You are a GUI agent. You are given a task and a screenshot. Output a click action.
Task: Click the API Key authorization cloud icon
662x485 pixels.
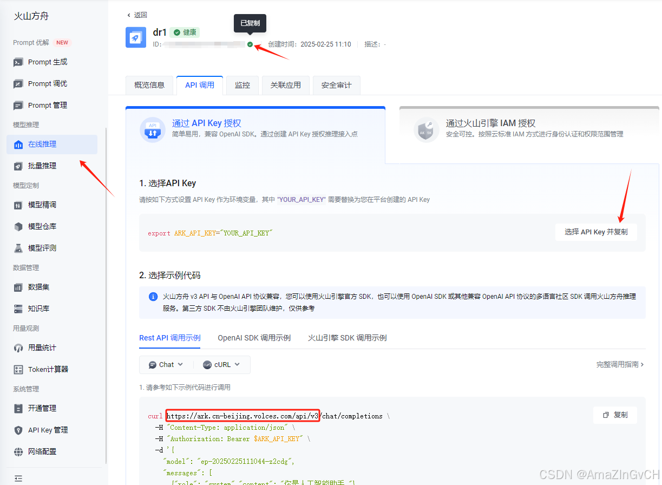(153, 129)
